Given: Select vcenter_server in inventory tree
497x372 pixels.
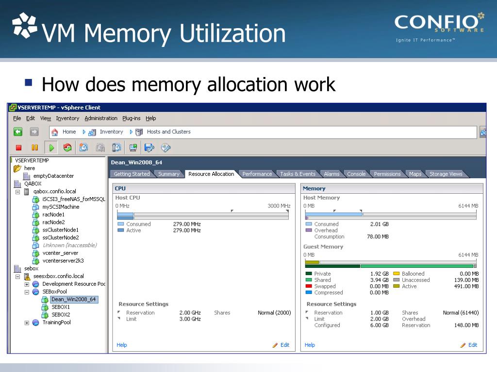Looking at the screenshot, I should pos(60,253).
